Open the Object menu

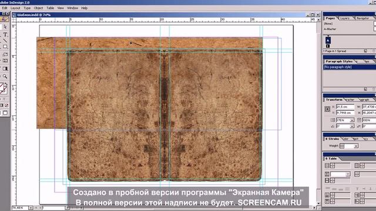point(38,8)
